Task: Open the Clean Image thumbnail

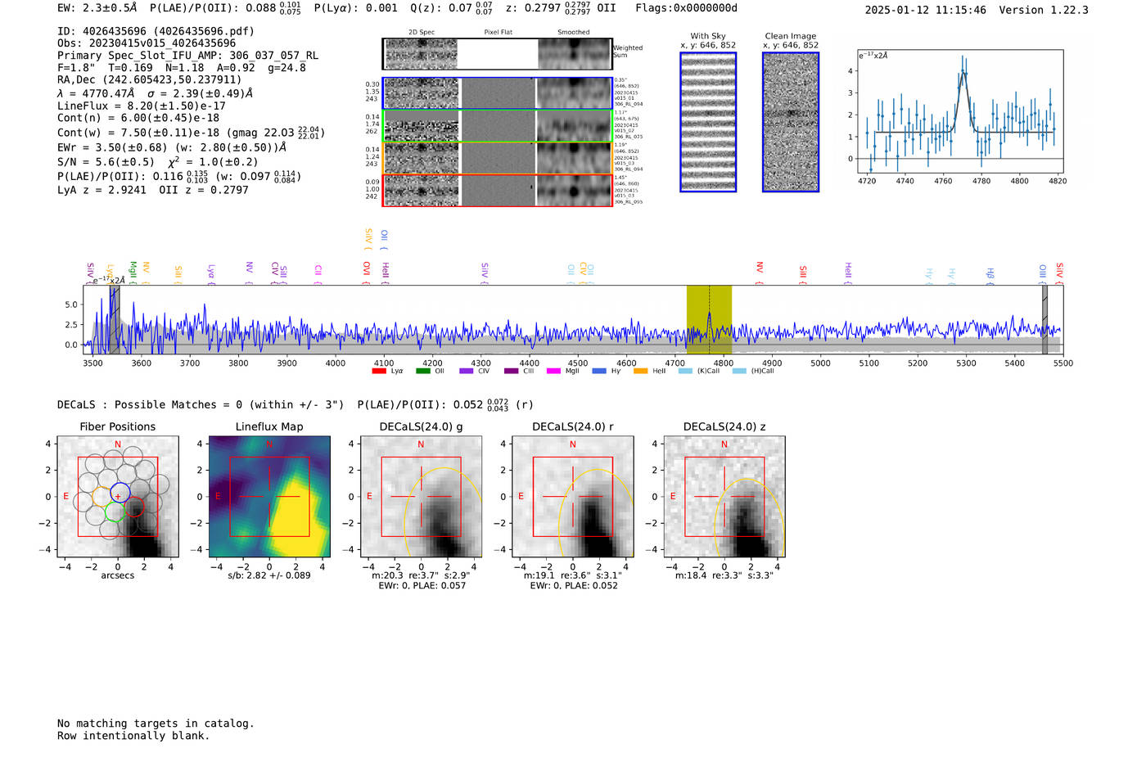Action: (791, 122)
